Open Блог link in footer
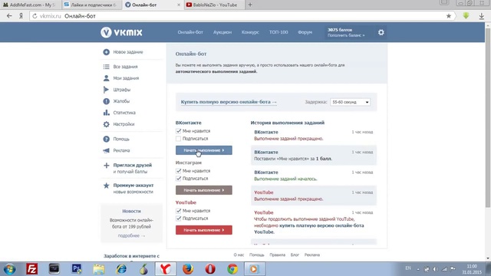Screen dimensions: 491x276 point(295,255)
